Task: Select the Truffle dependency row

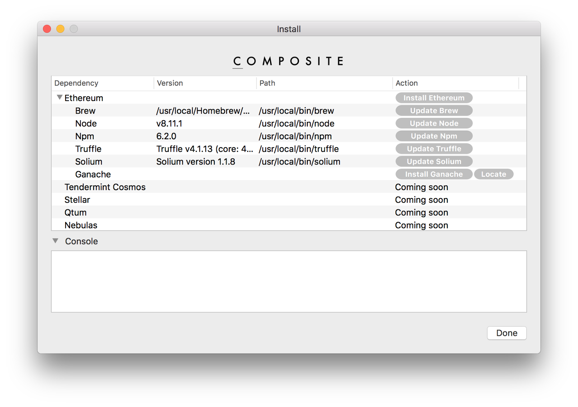Action: pyautogui.click(x=289, y=149)
